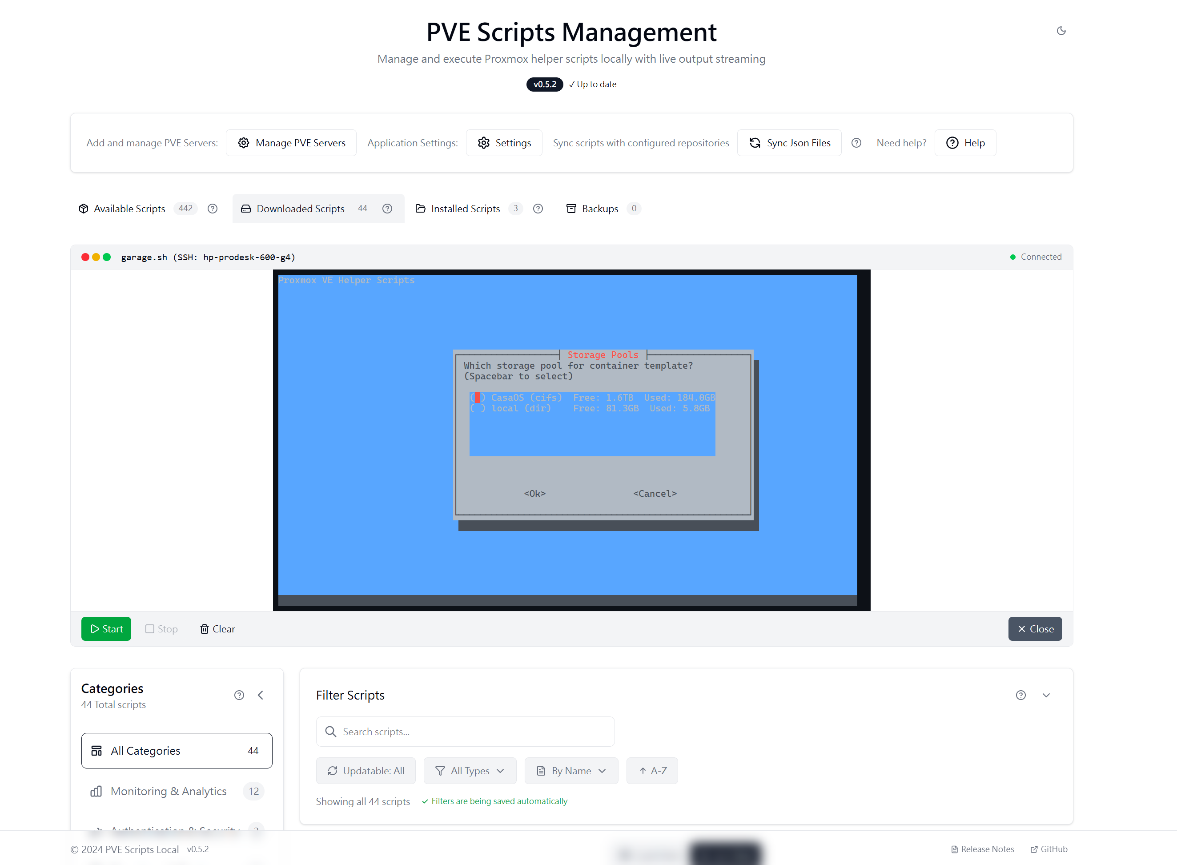Screen dimensions: 1177x865
Task: Toggle Updatable: All filter
Action: [366, 770]
